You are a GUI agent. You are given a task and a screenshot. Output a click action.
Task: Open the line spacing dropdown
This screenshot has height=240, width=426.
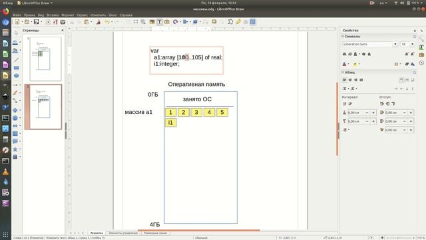tap(346, 130)
